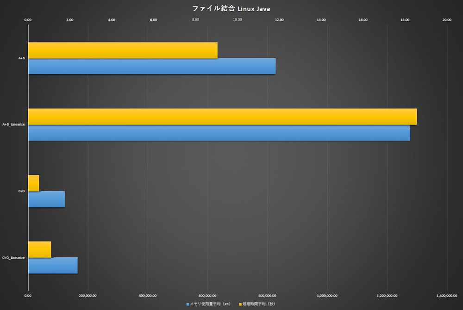Click the chart title ファイル結合 Linux Java

point(231,8)
